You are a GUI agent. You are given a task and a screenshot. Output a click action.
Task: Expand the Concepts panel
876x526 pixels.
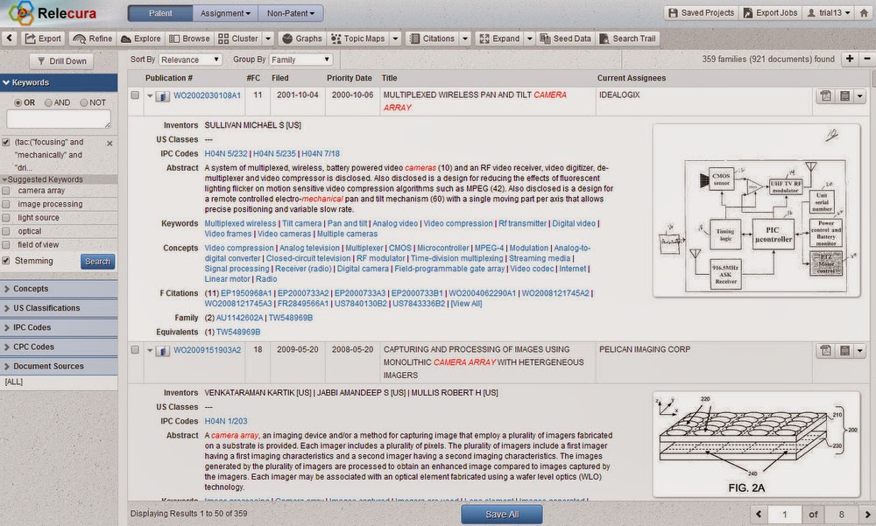pos(59,289)
